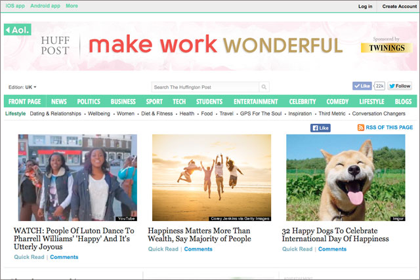The width and height of the screenshot is (420, 280).
Task: Click Comments under 32 Happy Dogs article
Action: coord(332,249)
